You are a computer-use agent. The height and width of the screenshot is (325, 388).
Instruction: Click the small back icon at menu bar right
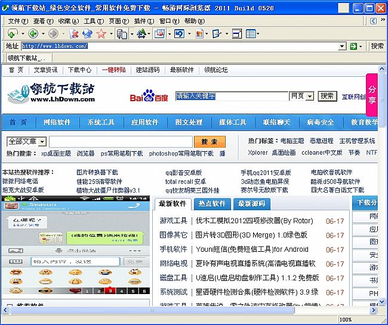[x=374, y=21]
